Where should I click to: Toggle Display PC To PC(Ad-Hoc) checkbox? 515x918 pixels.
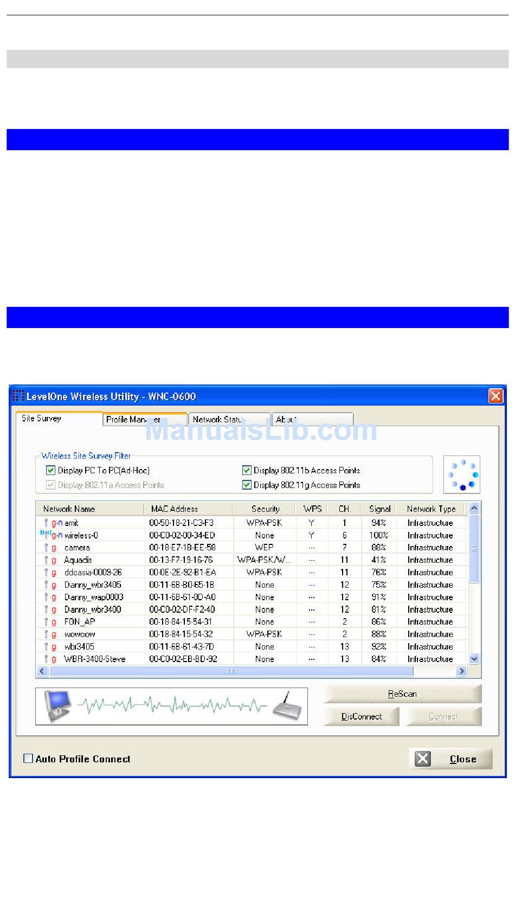[x=51, y=470]
